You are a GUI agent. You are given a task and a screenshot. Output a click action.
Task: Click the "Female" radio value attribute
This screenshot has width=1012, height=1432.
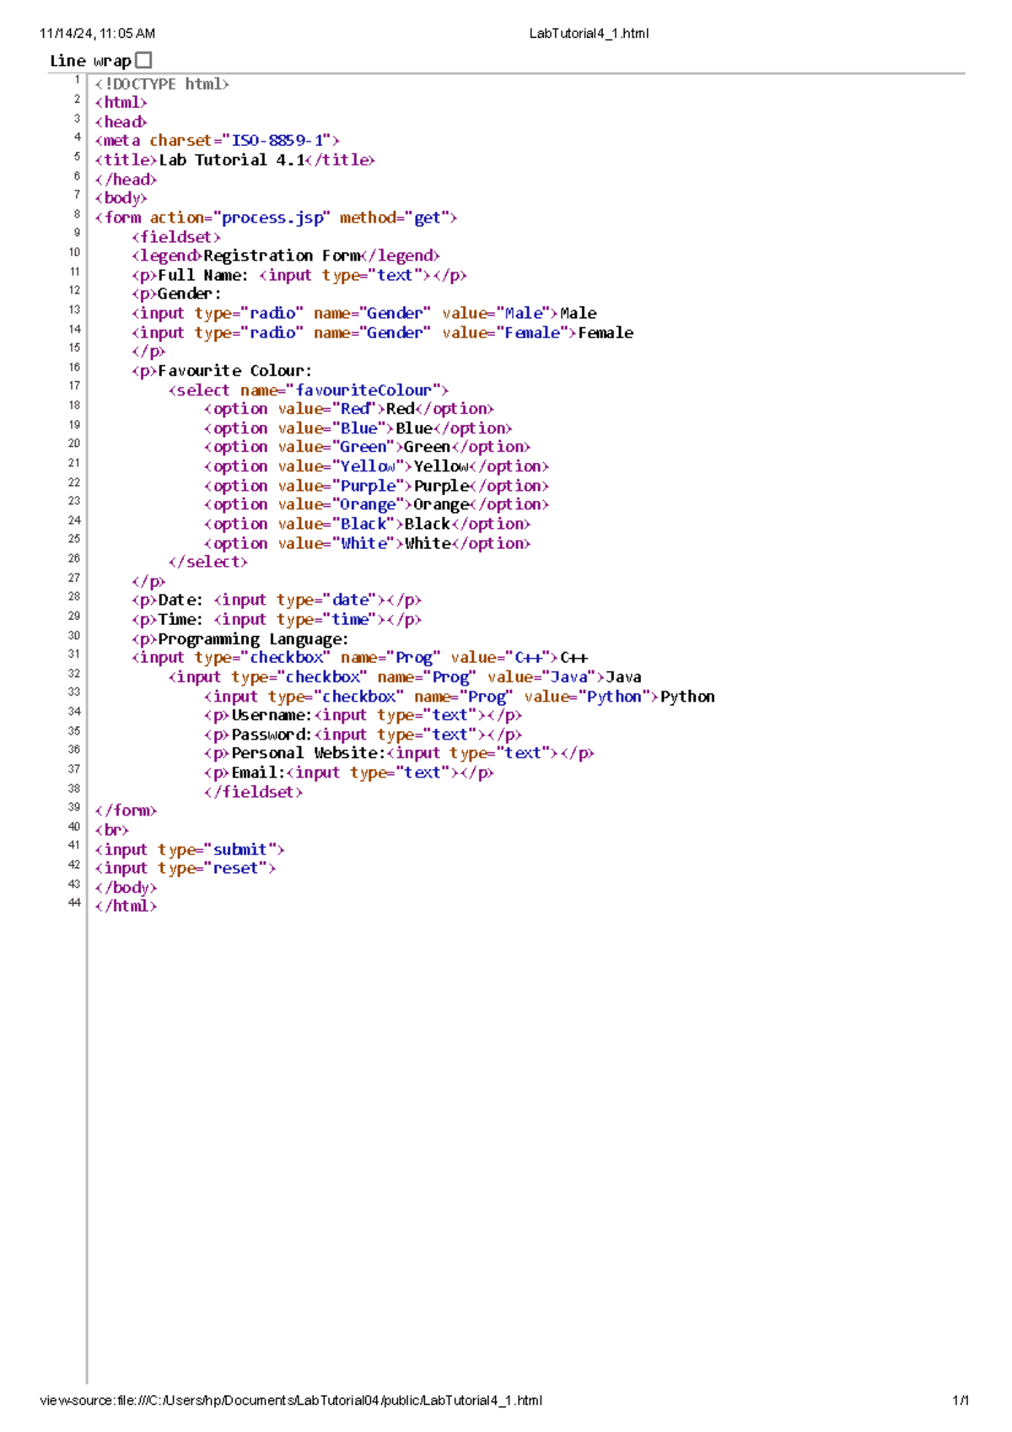point(532,333)
